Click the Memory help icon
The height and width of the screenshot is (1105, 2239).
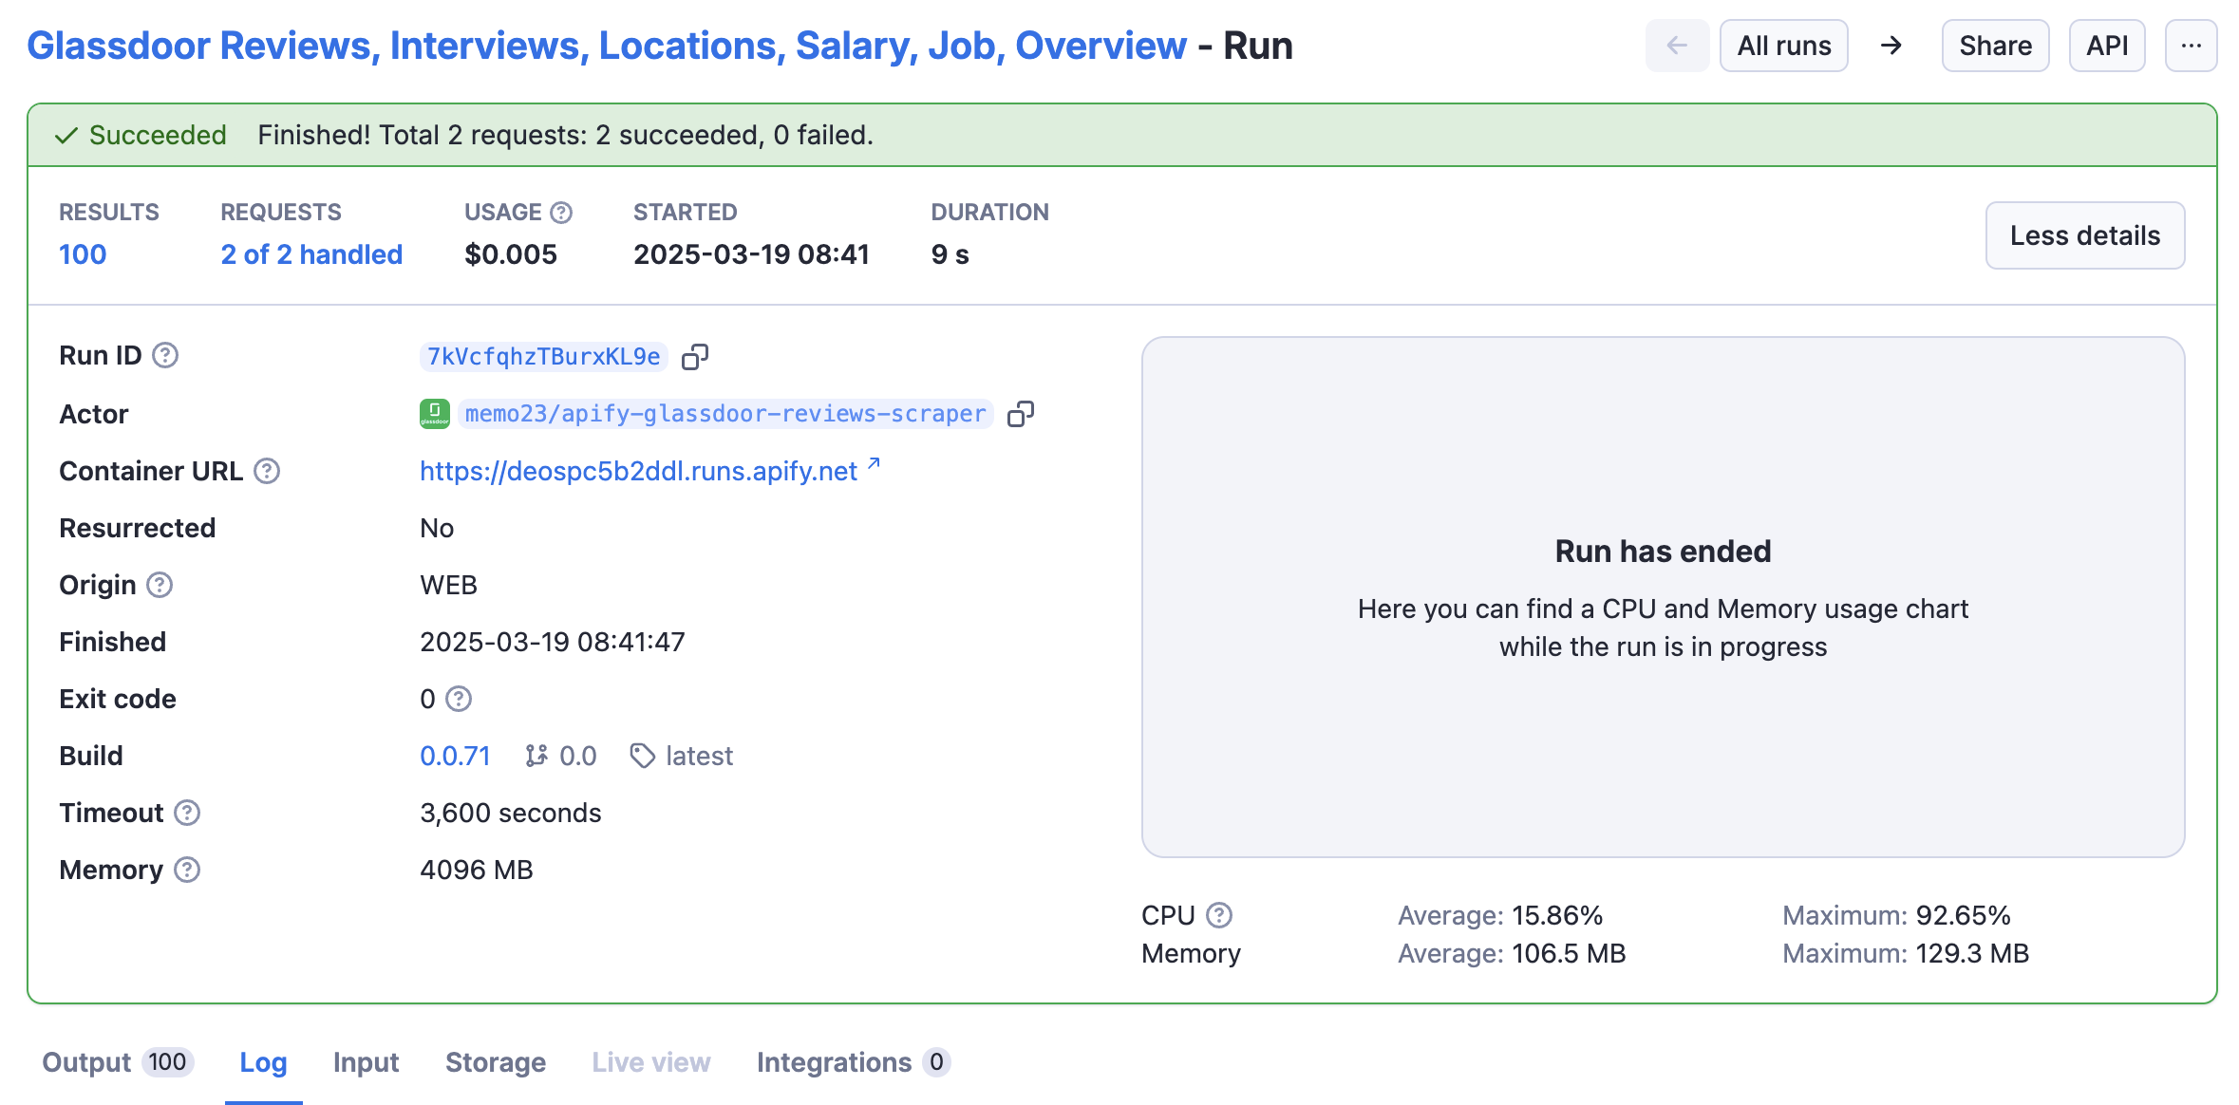tap(188, 871)
